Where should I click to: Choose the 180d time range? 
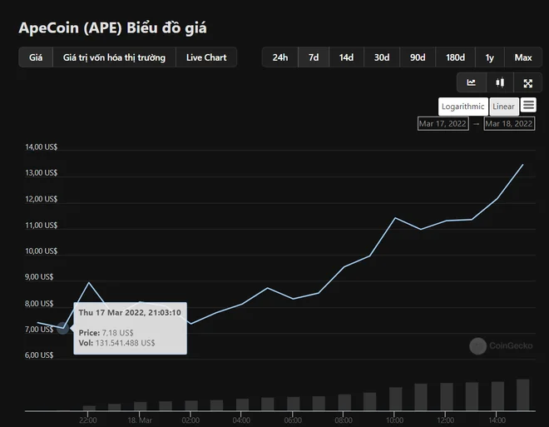point(455,57)
